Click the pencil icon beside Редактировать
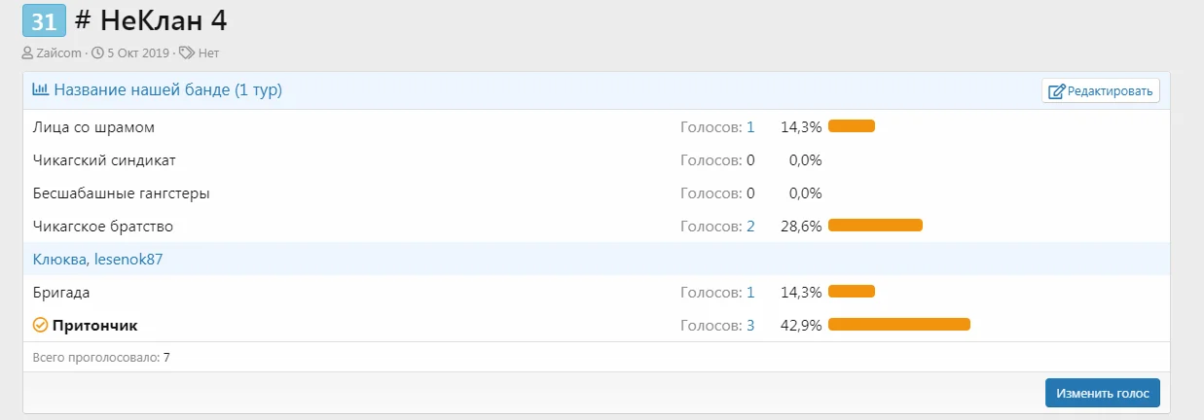 click(1055, 91)
